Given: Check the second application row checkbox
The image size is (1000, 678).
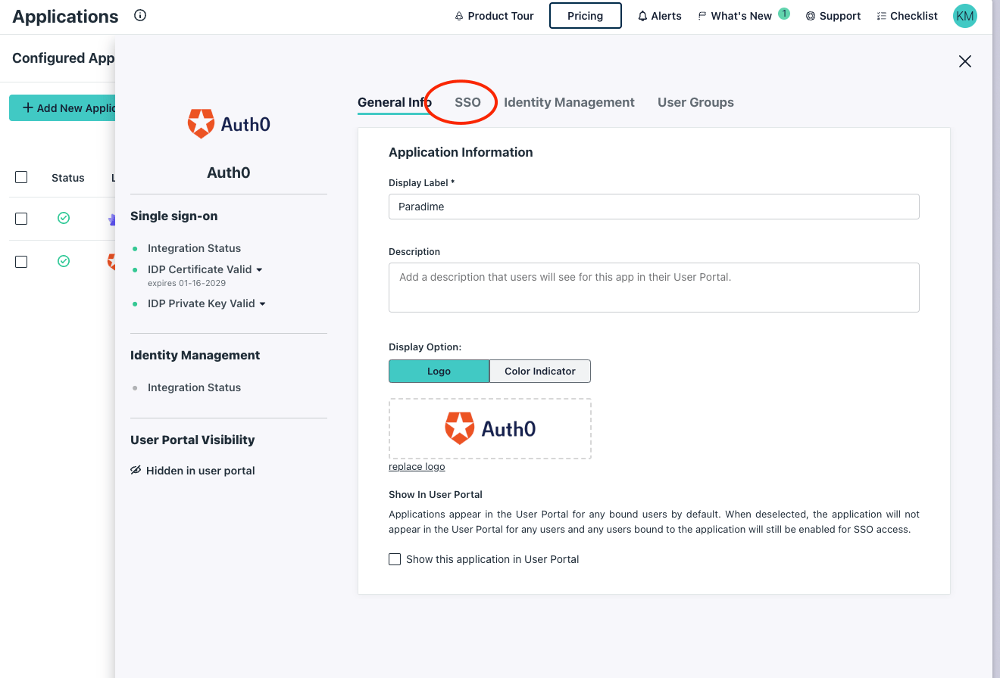Looking at the screenshot, I should [x=21, y=261].
